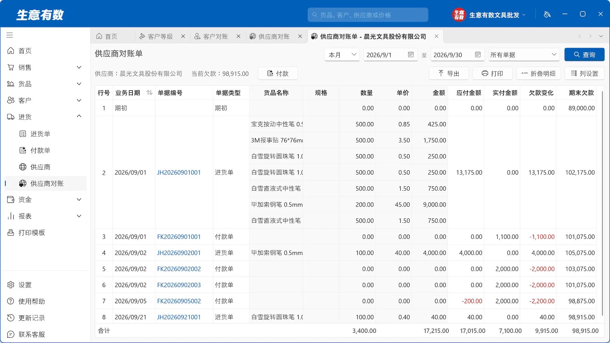Open 设置 settings in sidebar
This screenshot has width=610, height=343.
pyautogui.click(x=45, y=285)
